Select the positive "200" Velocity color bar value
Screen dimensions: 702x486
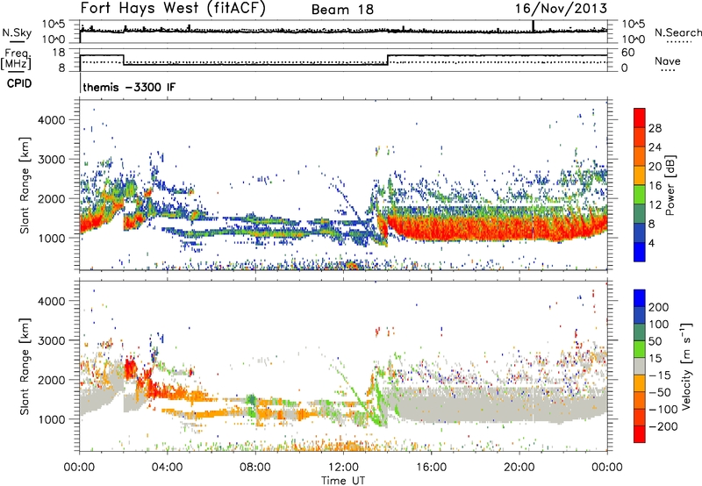[x=659, y=307]
